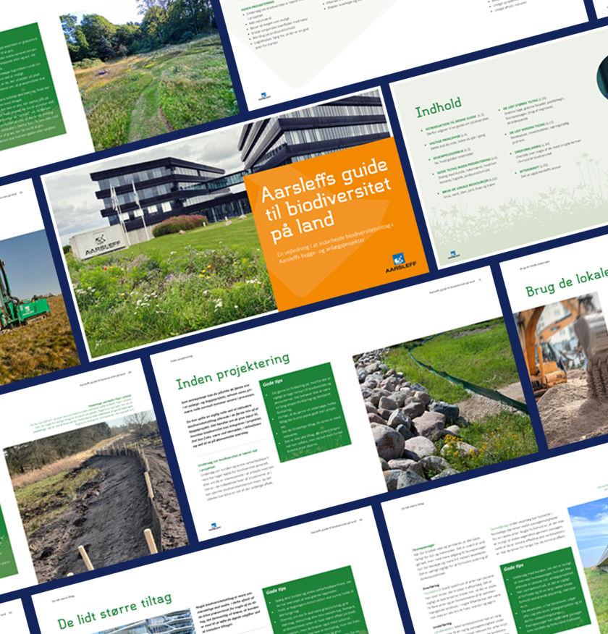
Task: Click the 'Faunapassager' subheading
Action: (423, 547)
